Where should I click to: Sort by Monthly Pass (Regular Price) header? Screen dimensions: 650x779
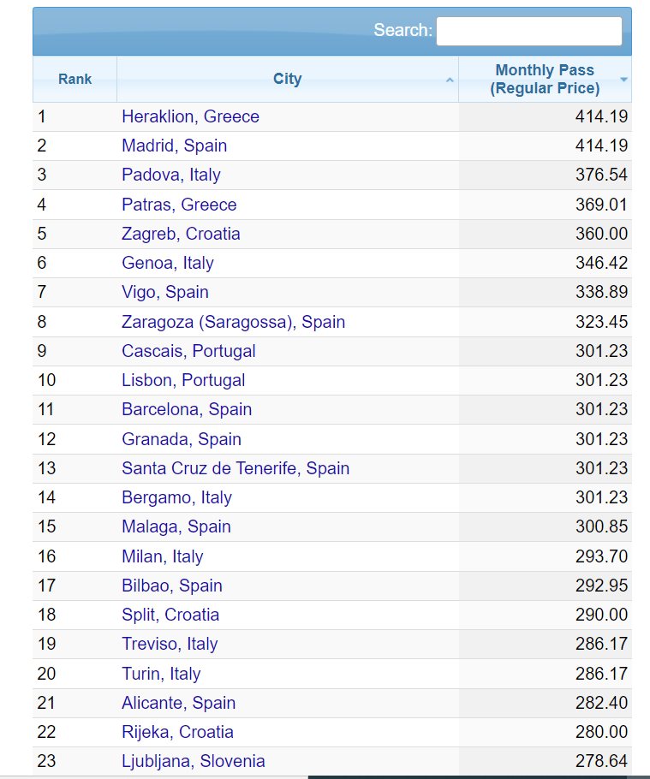point(544,79)
